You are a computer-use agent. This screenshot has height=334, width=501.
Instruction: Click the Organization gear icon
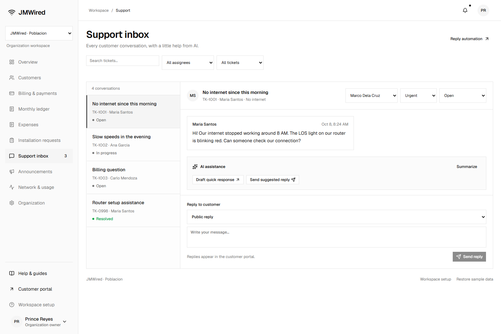tap(12, 203)
